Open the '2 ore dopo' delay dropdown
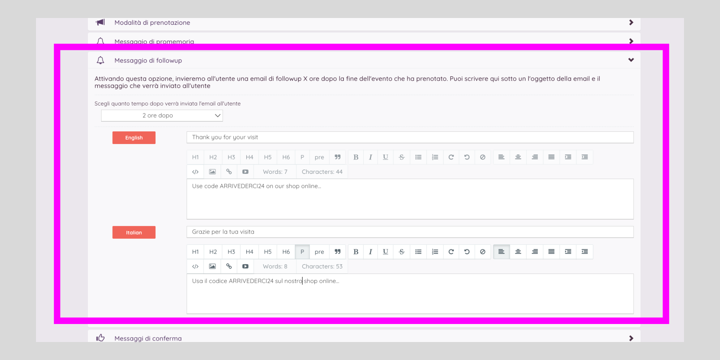This screenshot has height=360, width=720. coord(162,116)
